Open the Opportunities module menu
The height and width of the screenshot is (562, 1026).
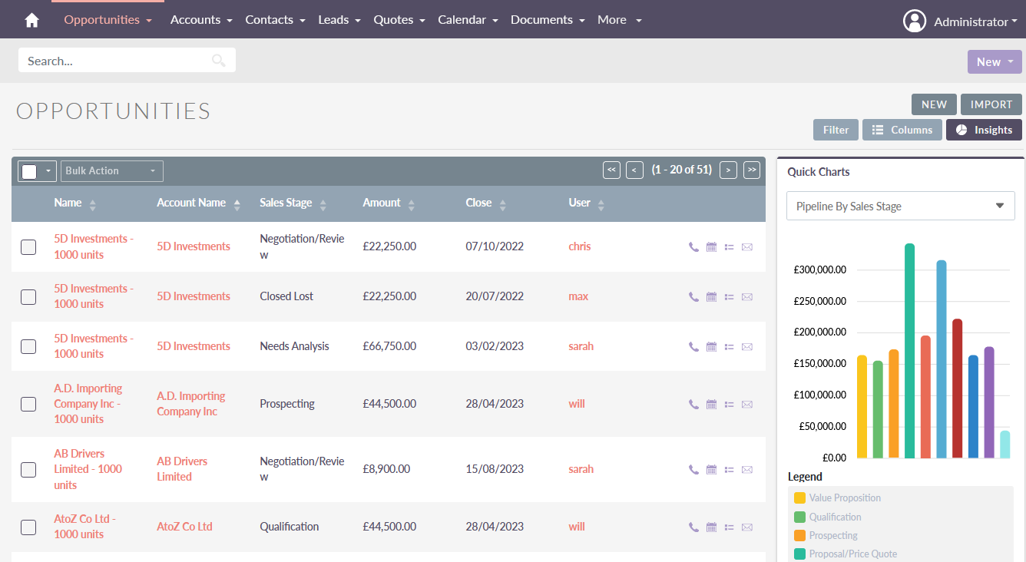[x=108, y=20]
